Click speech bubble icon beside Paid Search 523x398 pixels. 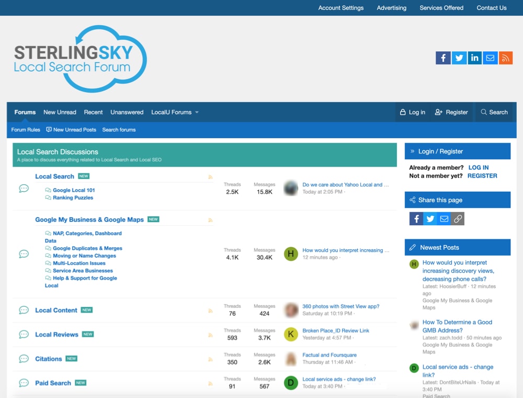[x=24, y=383]
